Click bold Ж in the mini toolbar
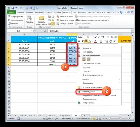 [79, 41]
